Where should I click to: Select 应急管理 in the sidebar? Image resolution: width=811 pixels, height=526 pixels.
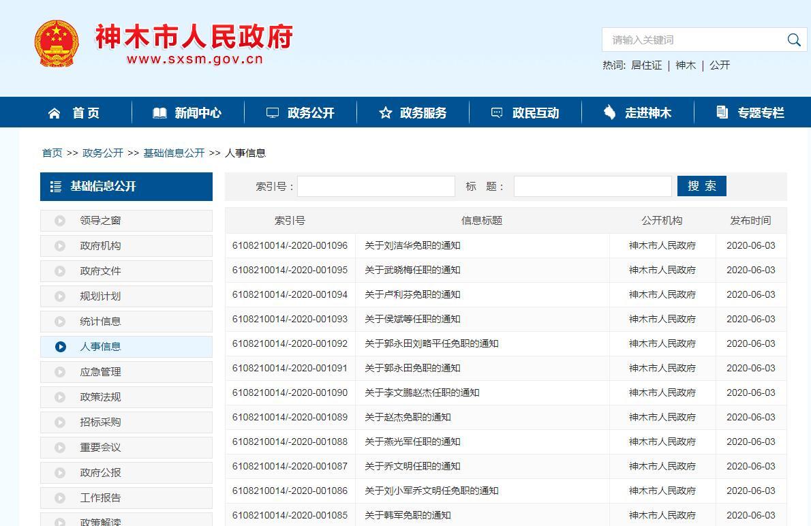click(126, 372)
